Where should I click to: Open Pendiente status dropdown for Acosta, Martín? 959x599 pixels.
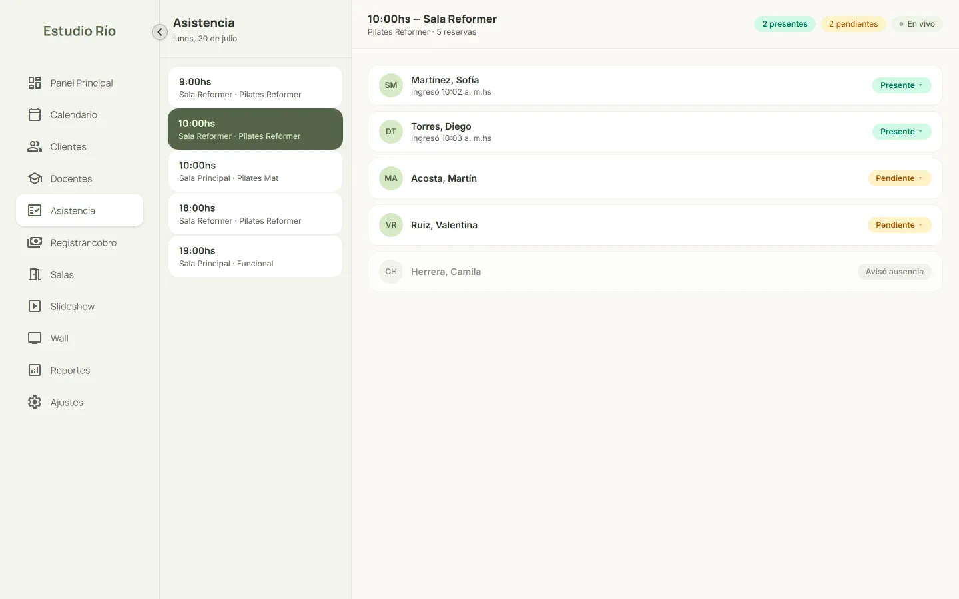900,178
